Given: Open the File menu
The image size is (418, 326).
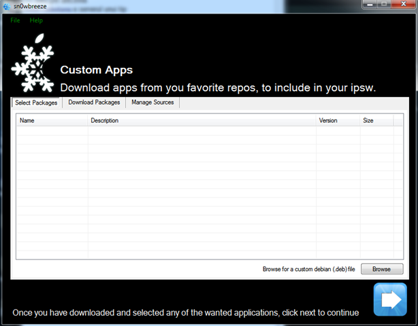Looking at the screenshot, I should click(x=15, y=20).
